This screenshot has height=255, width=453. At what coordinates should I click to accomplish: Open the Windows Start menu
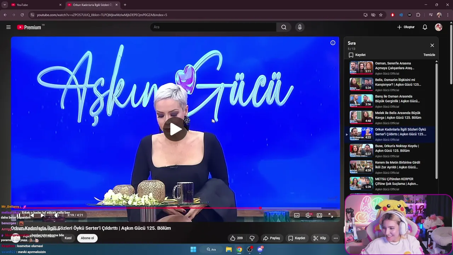click(193, 249)
